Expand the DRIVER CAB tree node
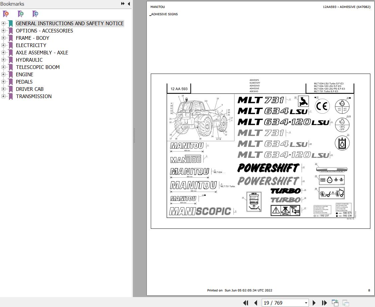This screenshot has height=307, width=375. click(3, 89)
